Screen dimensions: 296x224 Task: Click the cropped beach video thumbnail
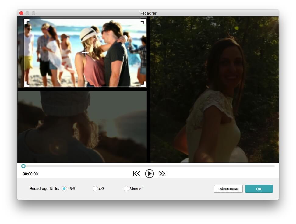(85, 53)
